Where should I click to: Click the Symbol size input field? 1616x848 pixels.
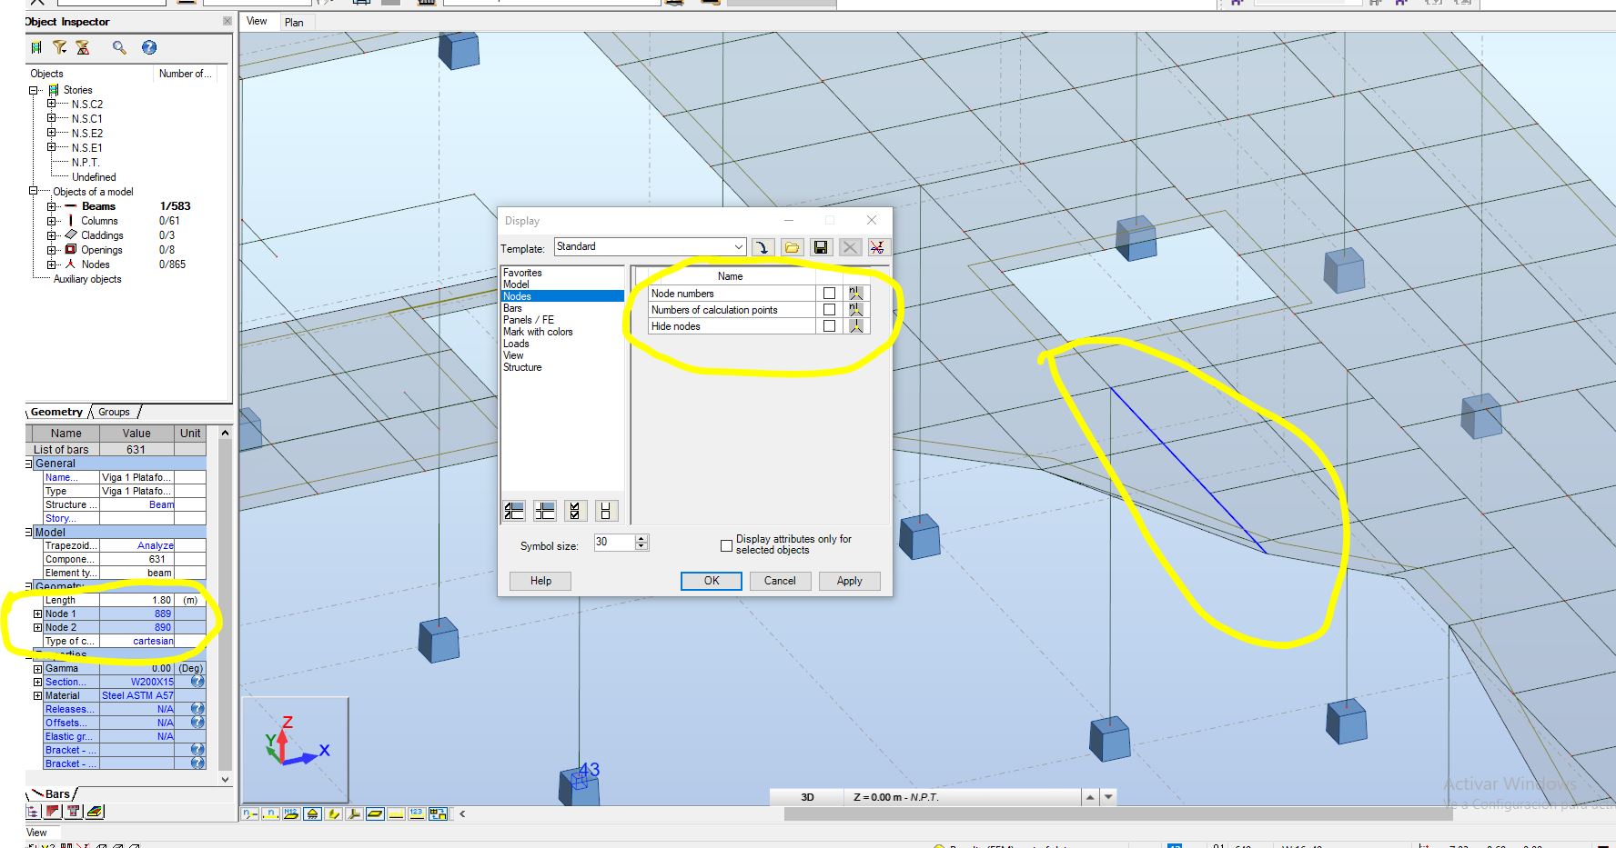click(613, 542)
